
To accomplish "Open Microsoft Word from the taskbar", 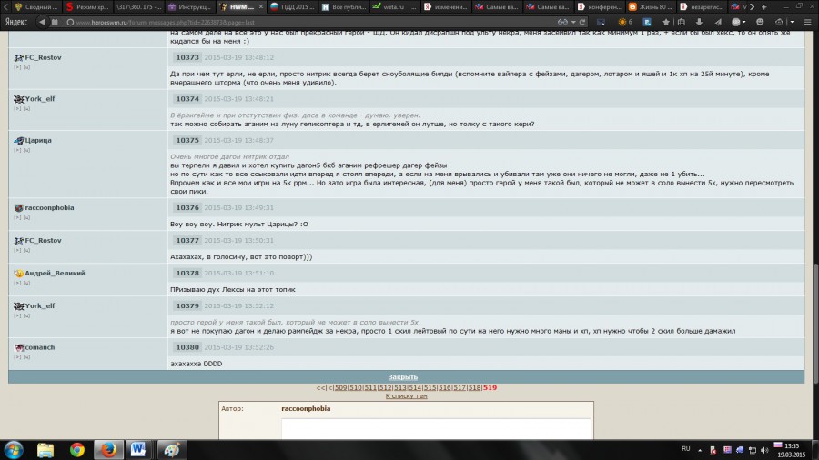I will [138, 449].
